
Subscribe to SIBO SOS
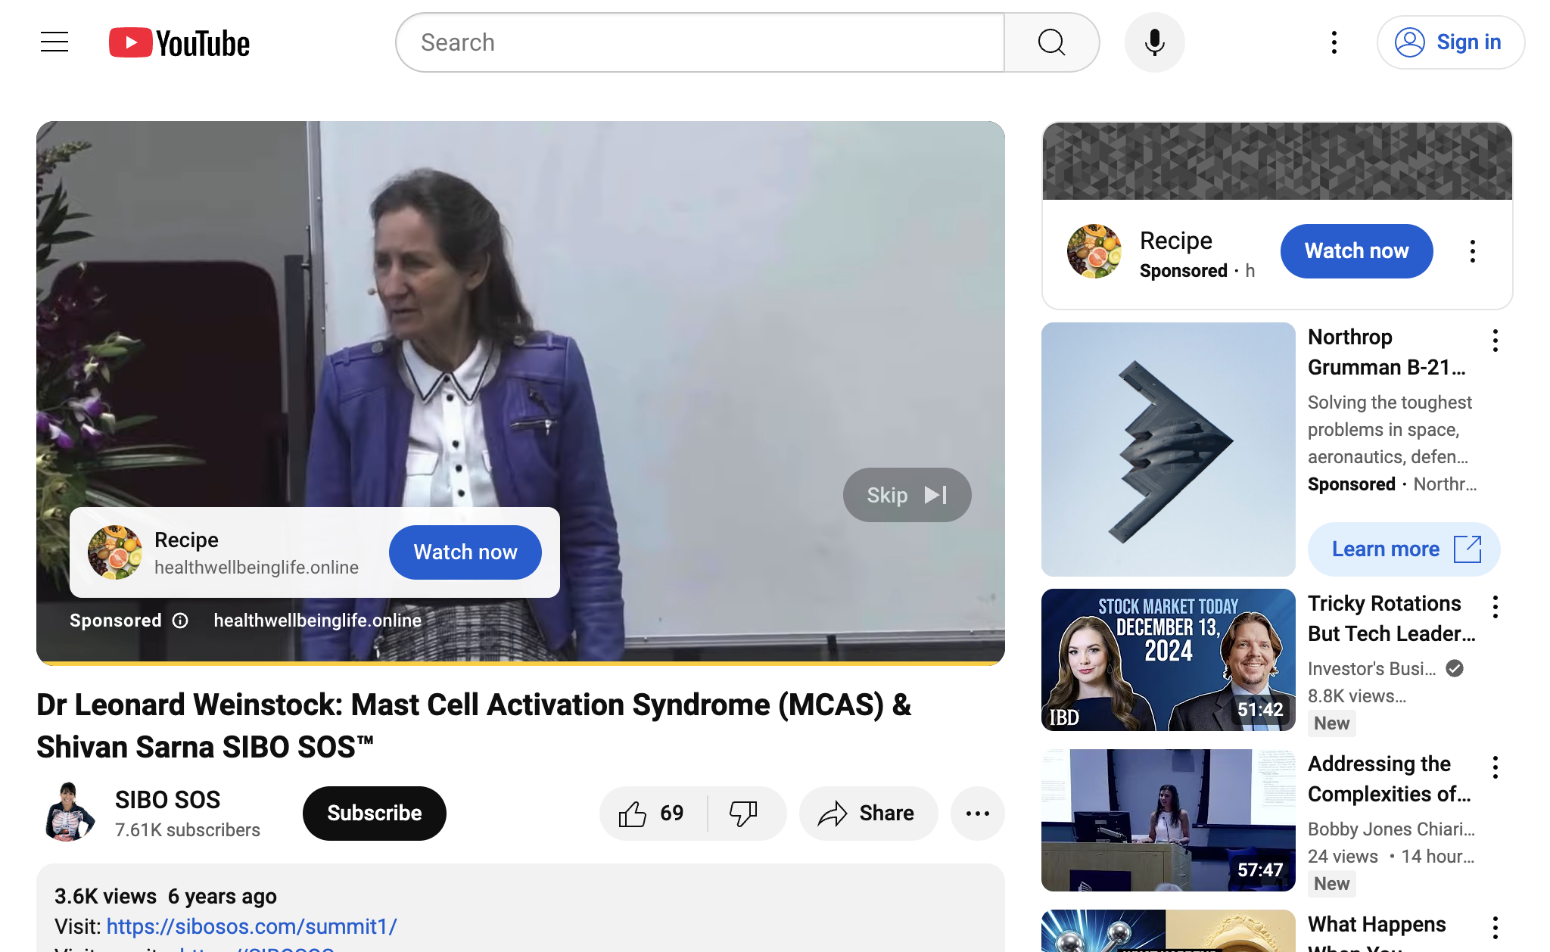click(x=375, y=814)
